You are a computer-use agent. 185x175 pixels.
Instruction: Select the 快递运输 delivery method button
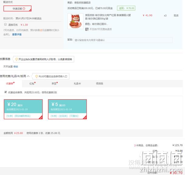pyautogui.click(x=18, y=8)
